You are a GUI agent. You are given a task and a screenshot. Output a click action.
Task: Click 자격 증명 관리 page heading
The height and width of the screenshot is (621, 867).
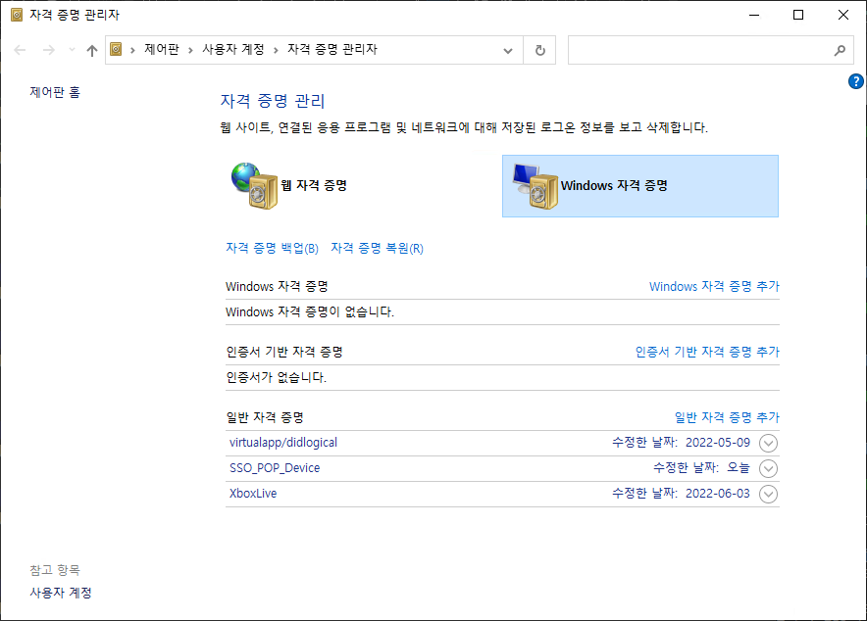pos(273,101)
